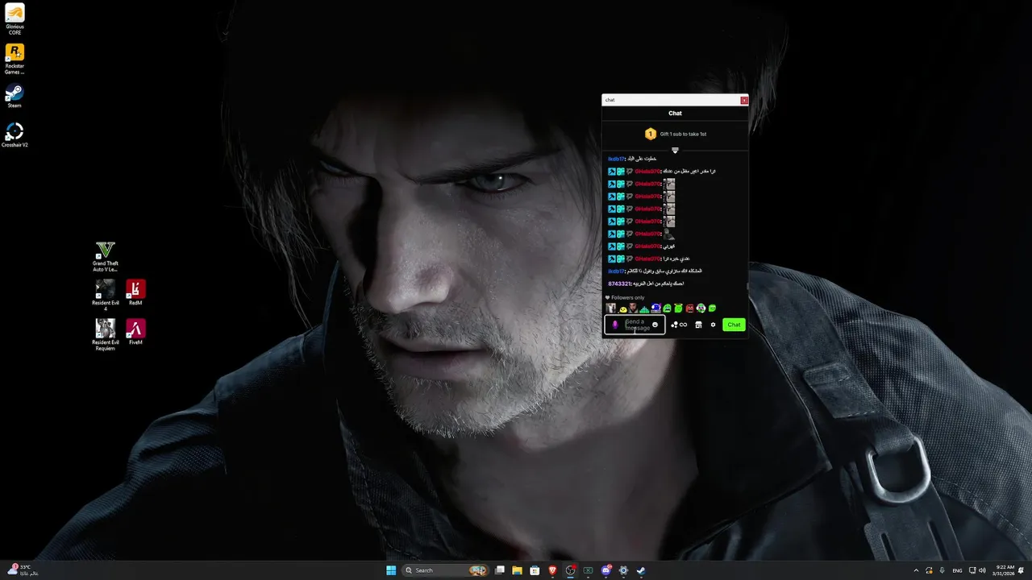Screen dimensions: 1032x580
Task: Click the taskbar Search box
Action: coord(447,570)
